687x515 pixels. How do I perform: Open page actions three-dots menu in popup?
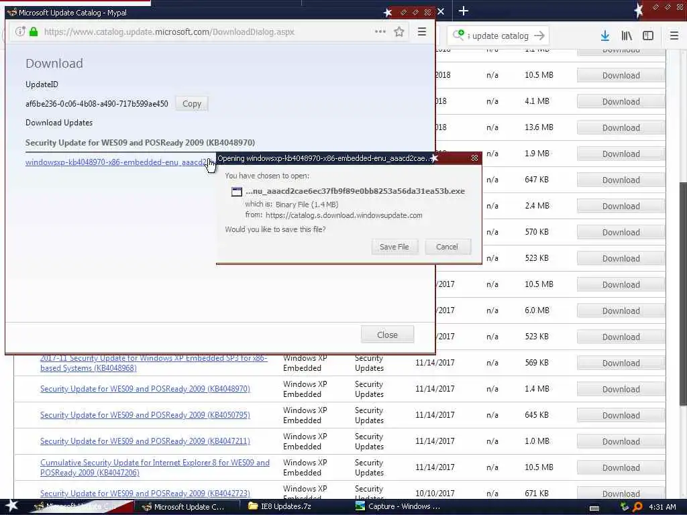click(x=380, y=32)
